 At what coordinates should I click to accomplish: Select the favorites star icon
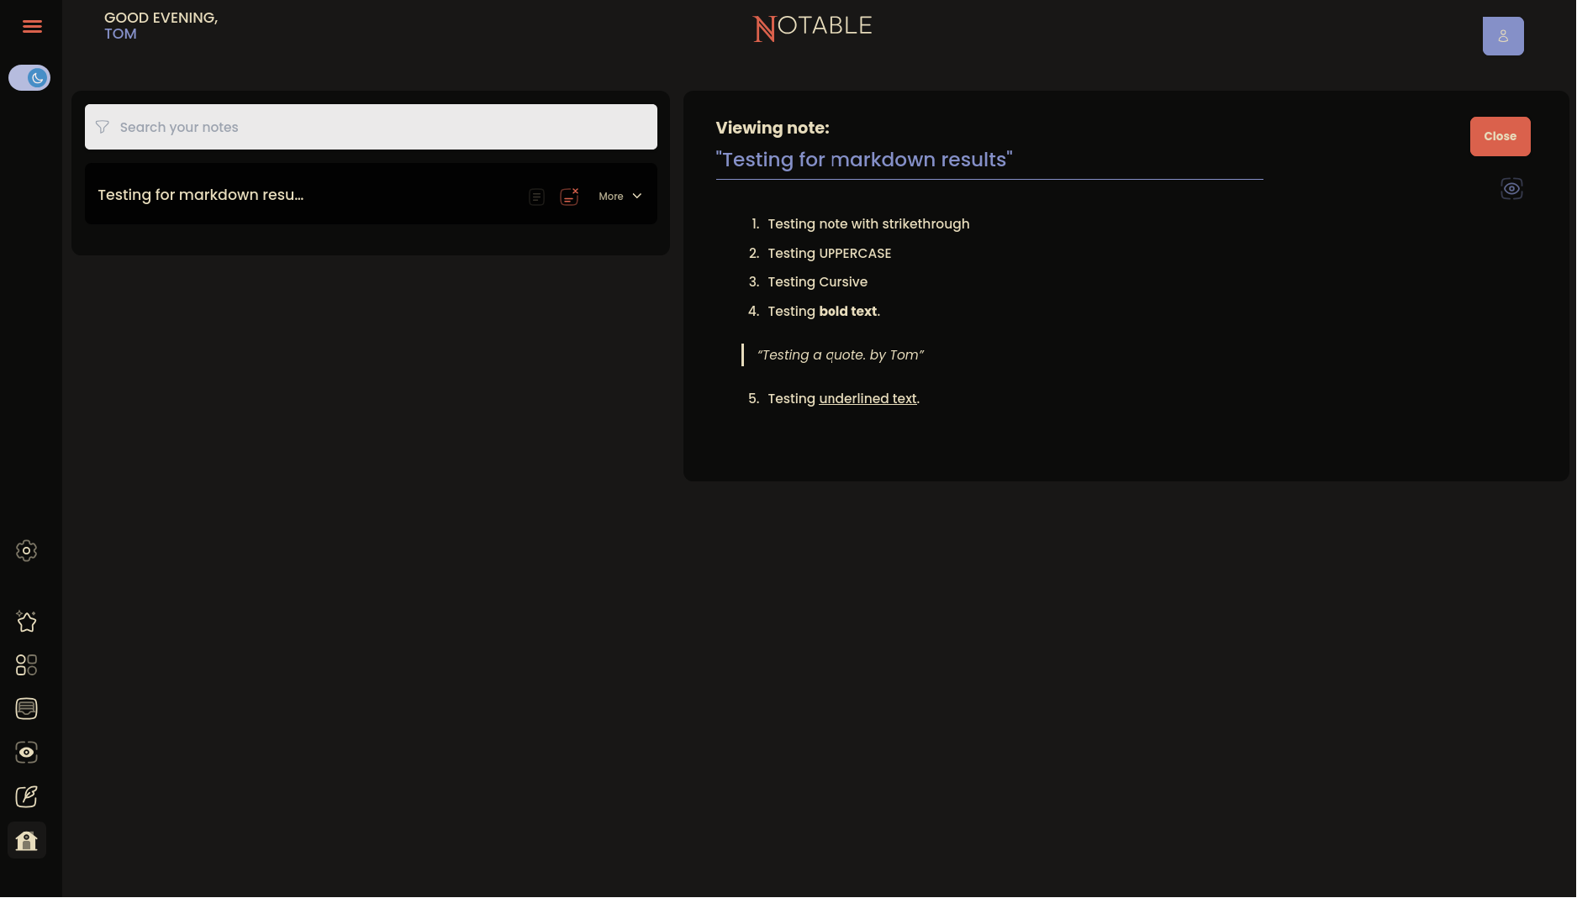[x=26, y=621]
